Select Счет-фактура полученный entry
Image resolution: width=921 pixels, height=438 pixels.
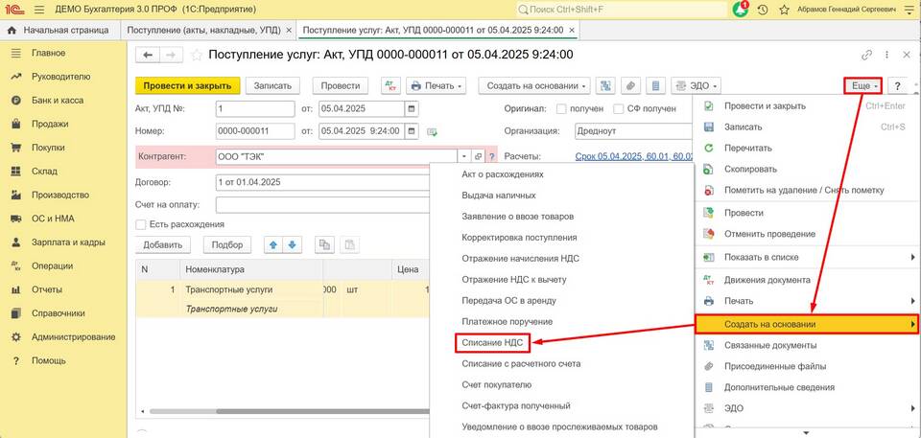pos(516,405)
